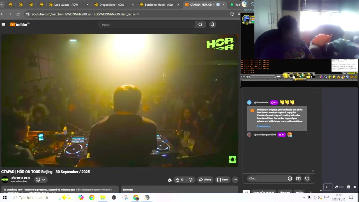Reload the page in Chrome
Image resolution: width=359 pixels, height=202 pixels.
tap(18, 14)
